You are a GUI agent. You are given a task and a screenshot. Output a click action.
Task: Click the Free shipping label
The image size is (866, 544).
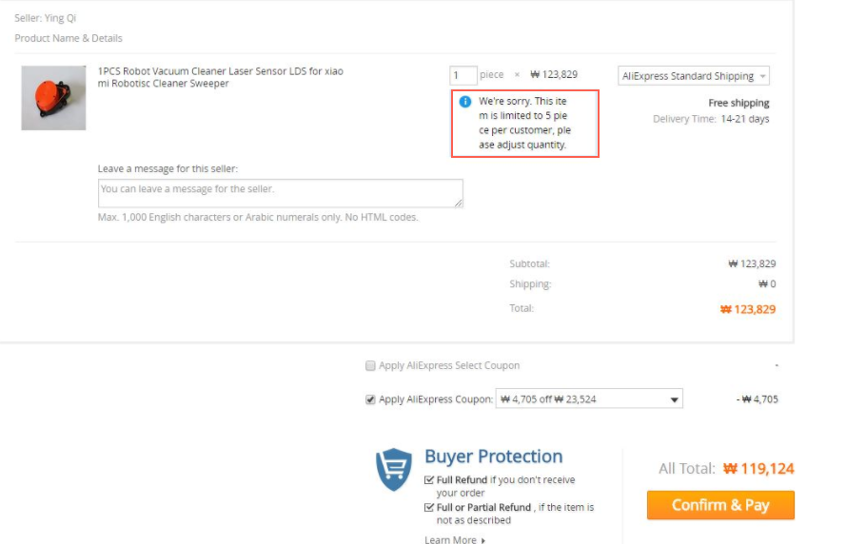click(738, 103)
